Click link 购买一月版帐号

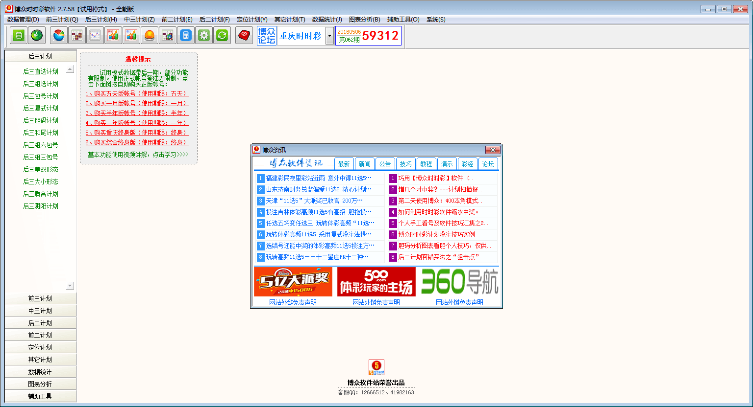137,103
